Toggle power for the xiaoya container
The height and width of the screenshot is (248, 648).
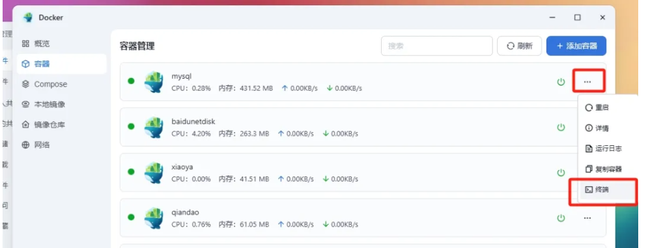tap(561, 172)
